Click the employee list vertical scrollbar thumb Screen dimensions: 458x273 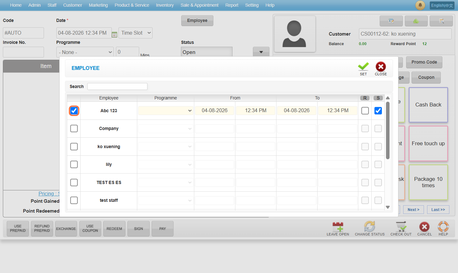point(388,130)
